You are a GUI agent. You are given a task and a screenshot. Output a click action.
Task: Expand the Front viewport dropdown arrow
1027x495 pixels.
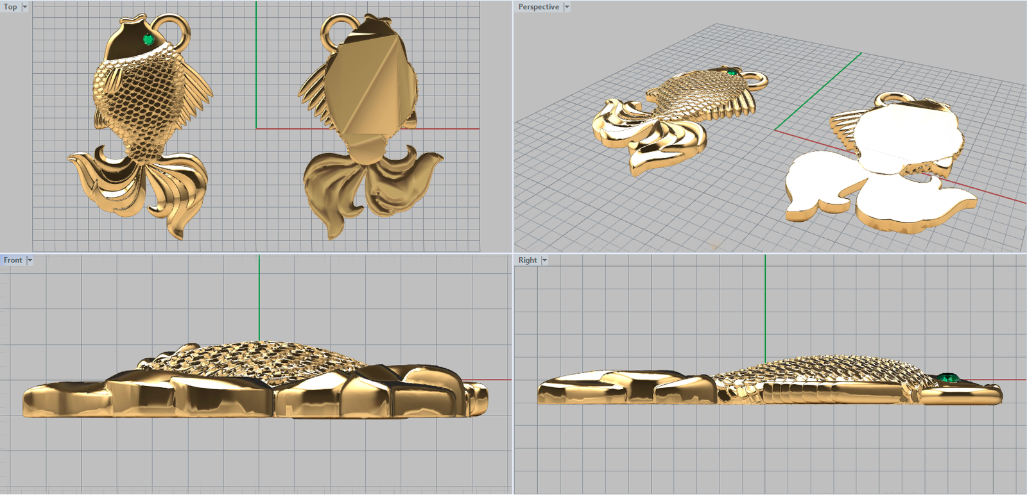30,260
